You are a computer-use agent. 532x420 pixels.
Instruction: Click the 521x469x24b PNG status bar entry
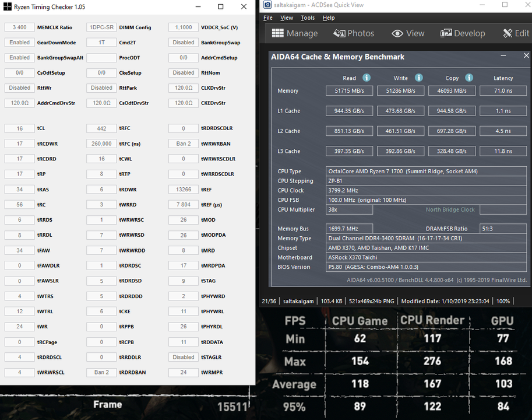tap(372, 301)
